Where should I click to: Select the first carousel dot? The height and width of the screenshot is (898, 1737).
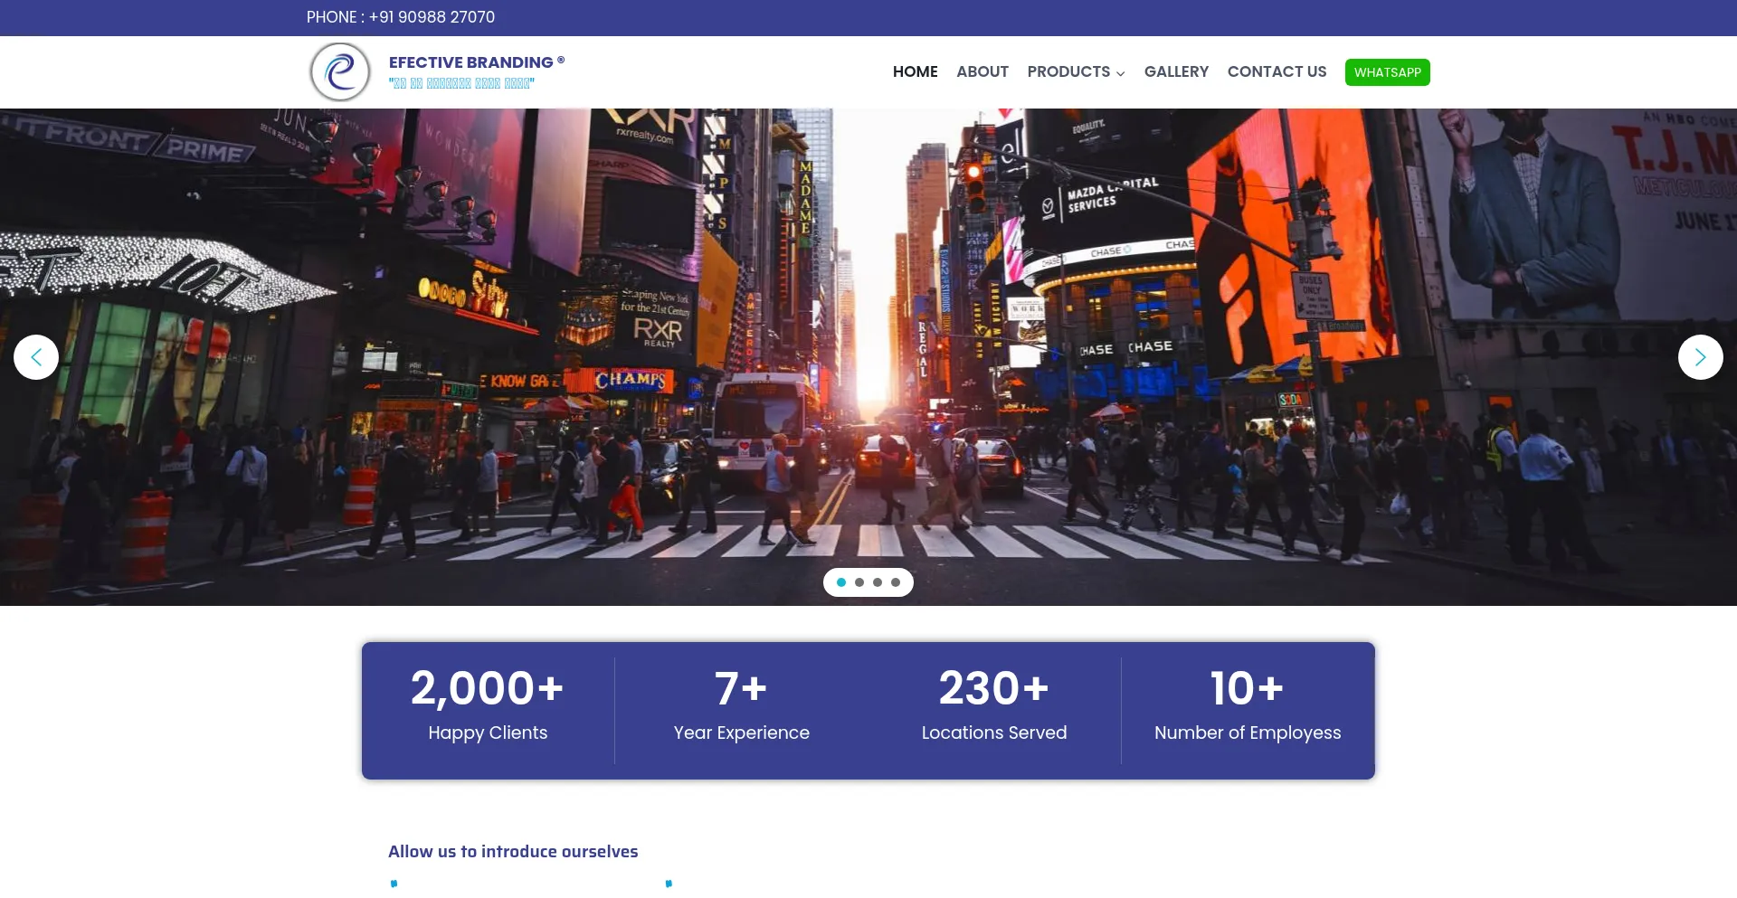pos(841,582)
